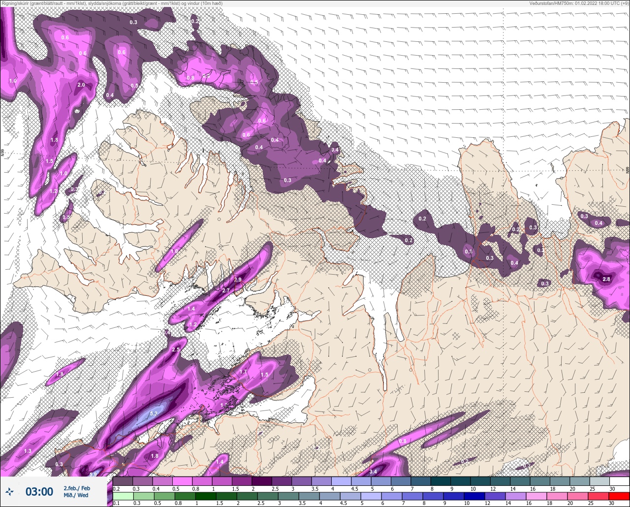630x507 pixels.
Task: Click the 'Veðurstofan/HM750m' run timestamp text
Action: pyautogui.click(x=579, y=3)
